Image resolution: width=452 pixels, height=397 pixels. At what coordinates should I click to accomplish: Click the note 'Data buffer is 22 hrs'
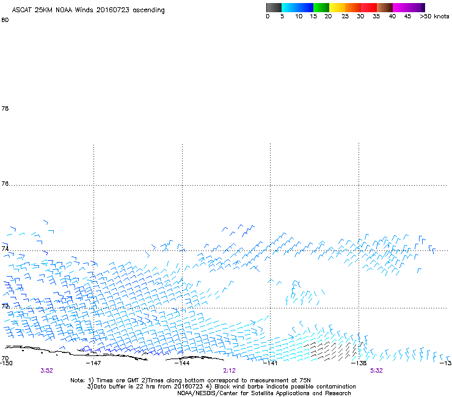pyautogui.click(x=115, y=387)
